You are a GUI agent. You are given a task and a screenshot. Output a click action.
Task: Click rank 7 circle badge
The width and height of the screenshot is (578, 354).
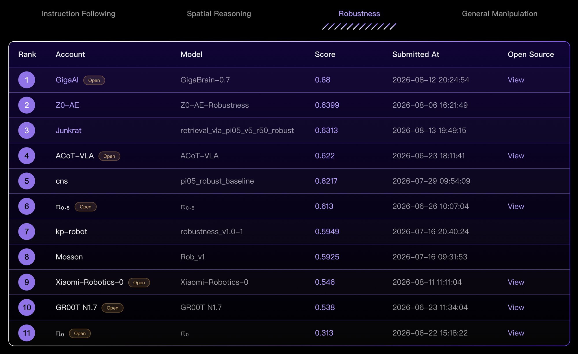point(27,231)
